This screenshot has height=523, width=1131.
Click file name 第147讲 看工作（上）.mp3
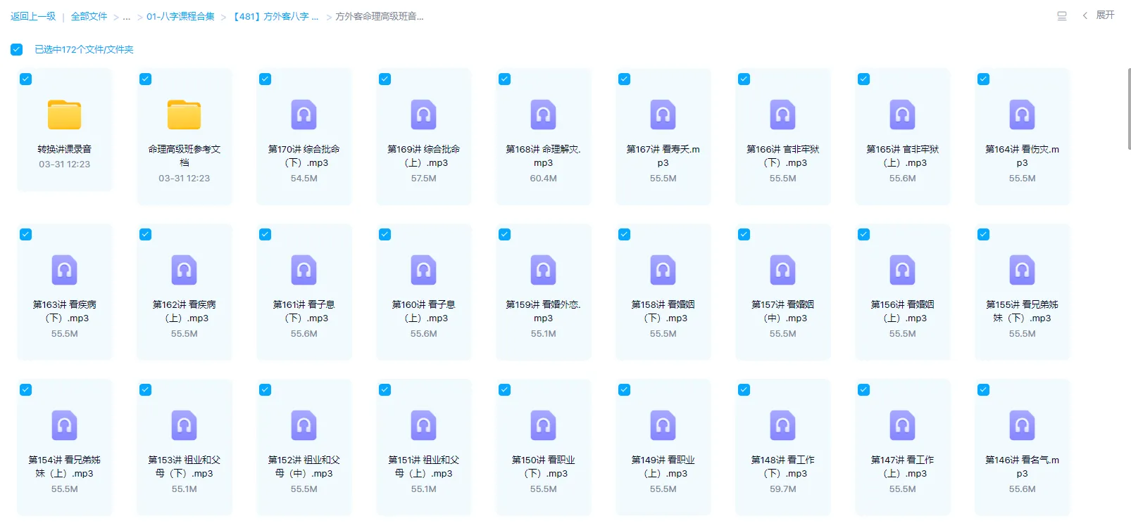902,467
